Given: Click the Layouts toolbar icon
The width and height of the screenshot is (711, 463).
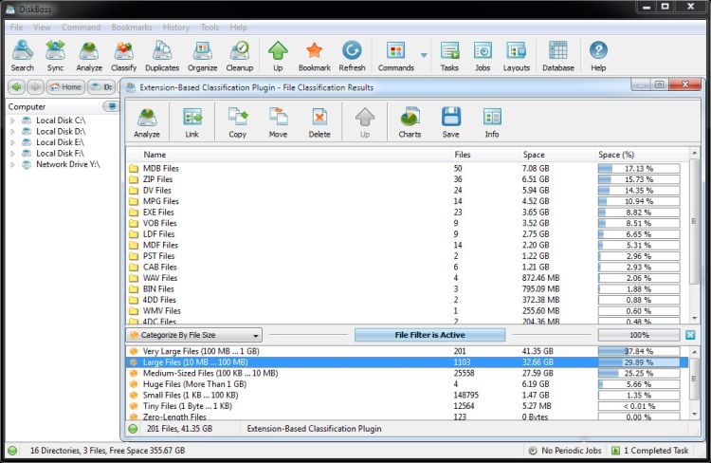Looking at the screenshot, I should pos(517,56).
